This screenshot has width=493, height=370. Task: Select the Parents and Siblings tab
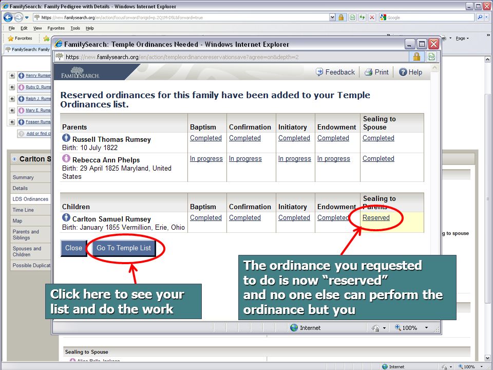click(30, 234)
